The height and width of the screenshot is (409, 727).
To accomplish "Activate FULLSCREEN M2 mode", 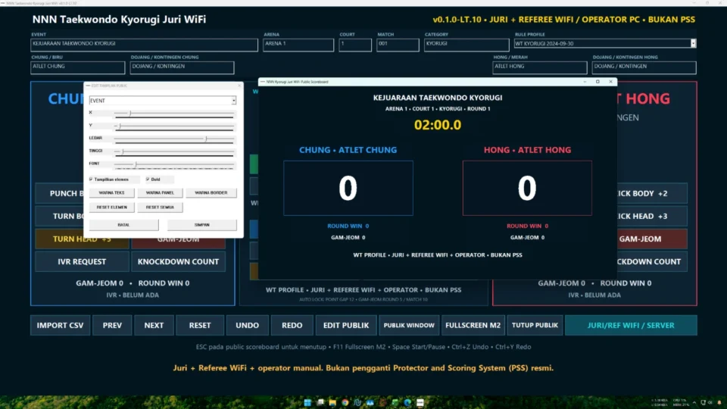I will click(473, 326).
